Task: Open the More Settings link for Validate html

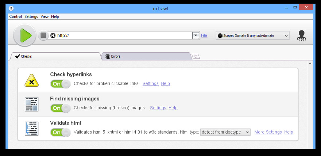Action: tap(268, 132)
